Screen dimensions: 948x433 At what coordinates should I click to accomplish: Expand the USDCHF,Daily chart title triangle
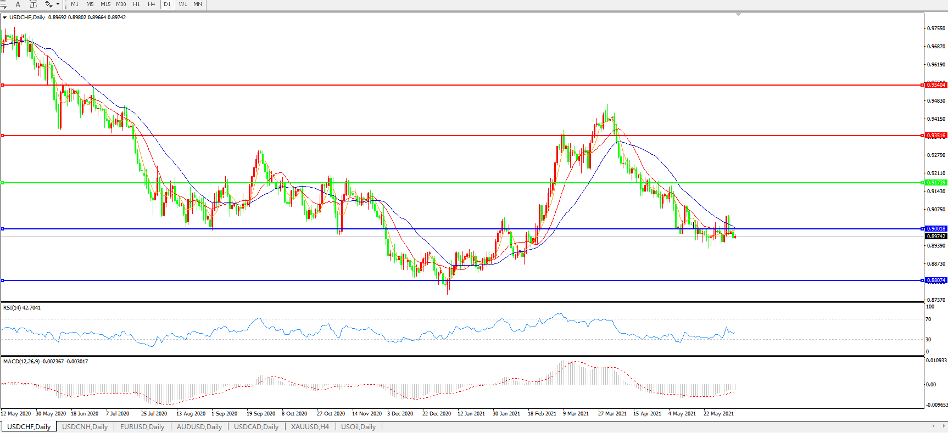5,18
